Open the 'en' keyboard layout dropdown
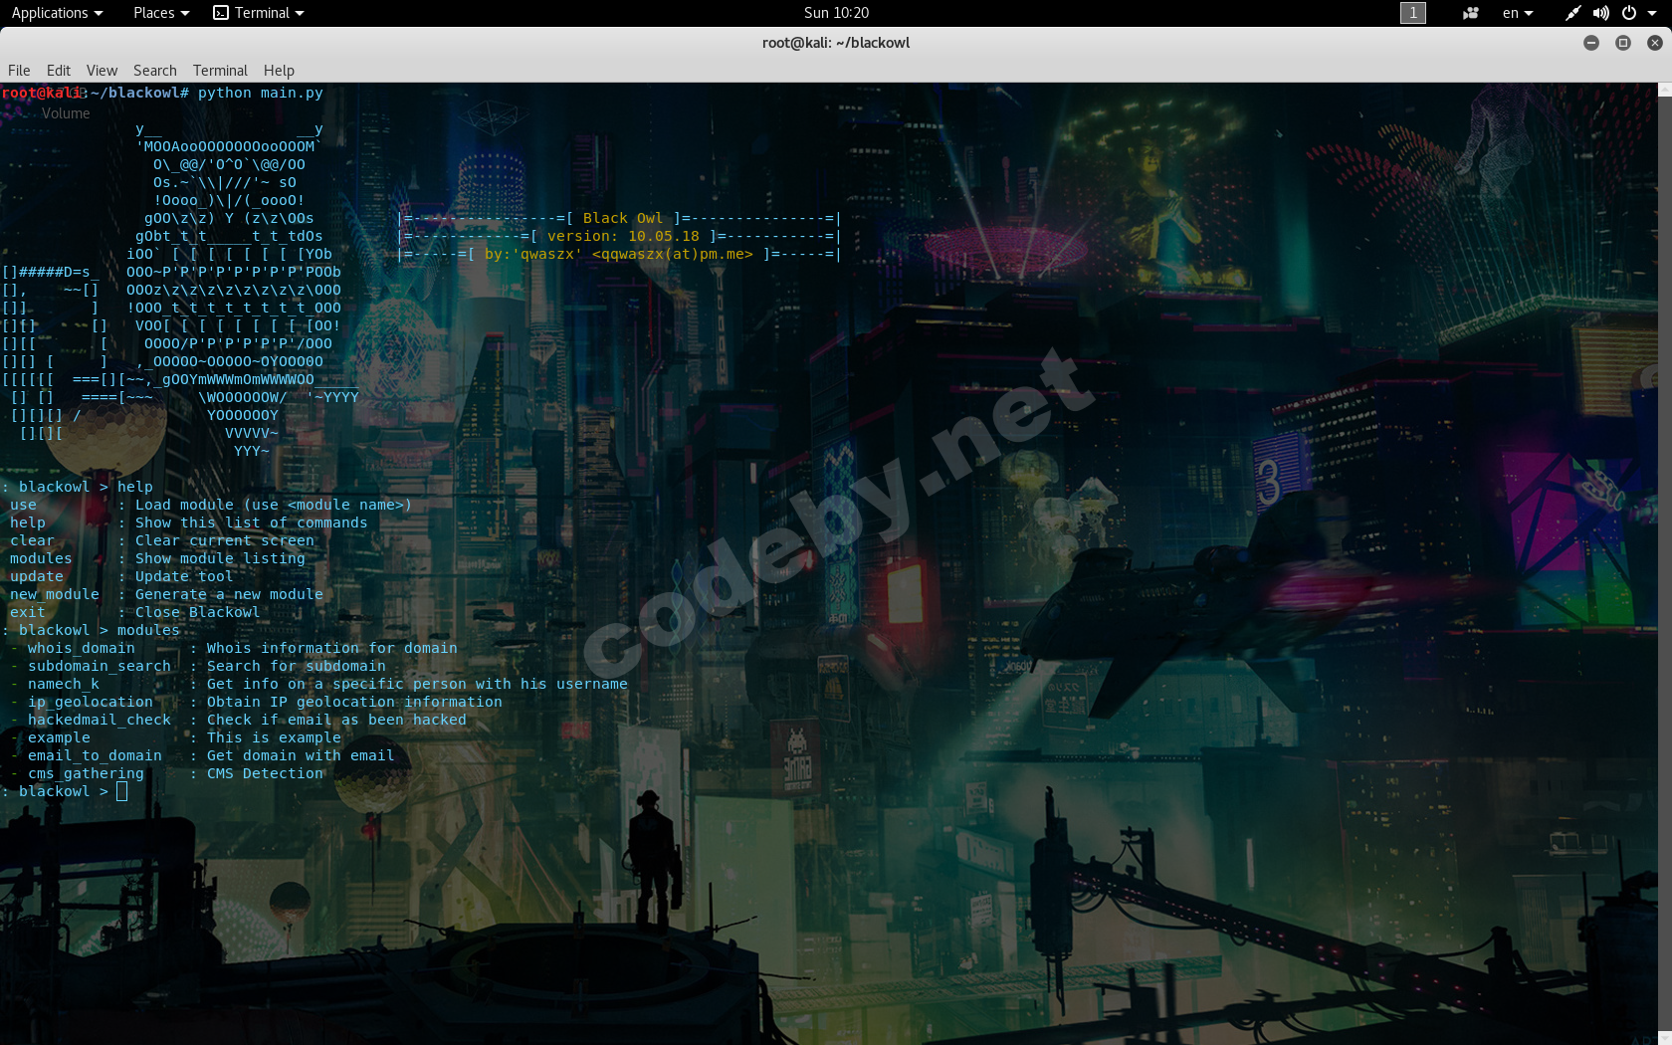This screenshot has width=1672, height=1045. click(x=1518, y=13)
